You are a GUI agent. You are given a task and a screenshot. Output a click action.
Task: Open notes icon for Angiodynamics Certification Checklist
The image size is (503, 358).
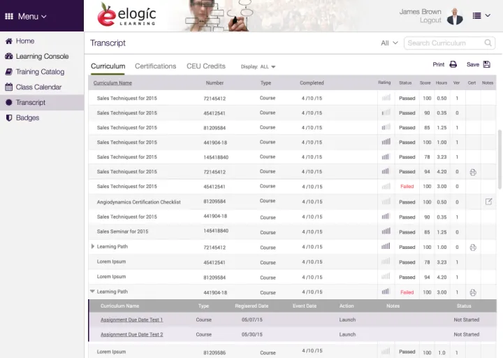[488, 201]
